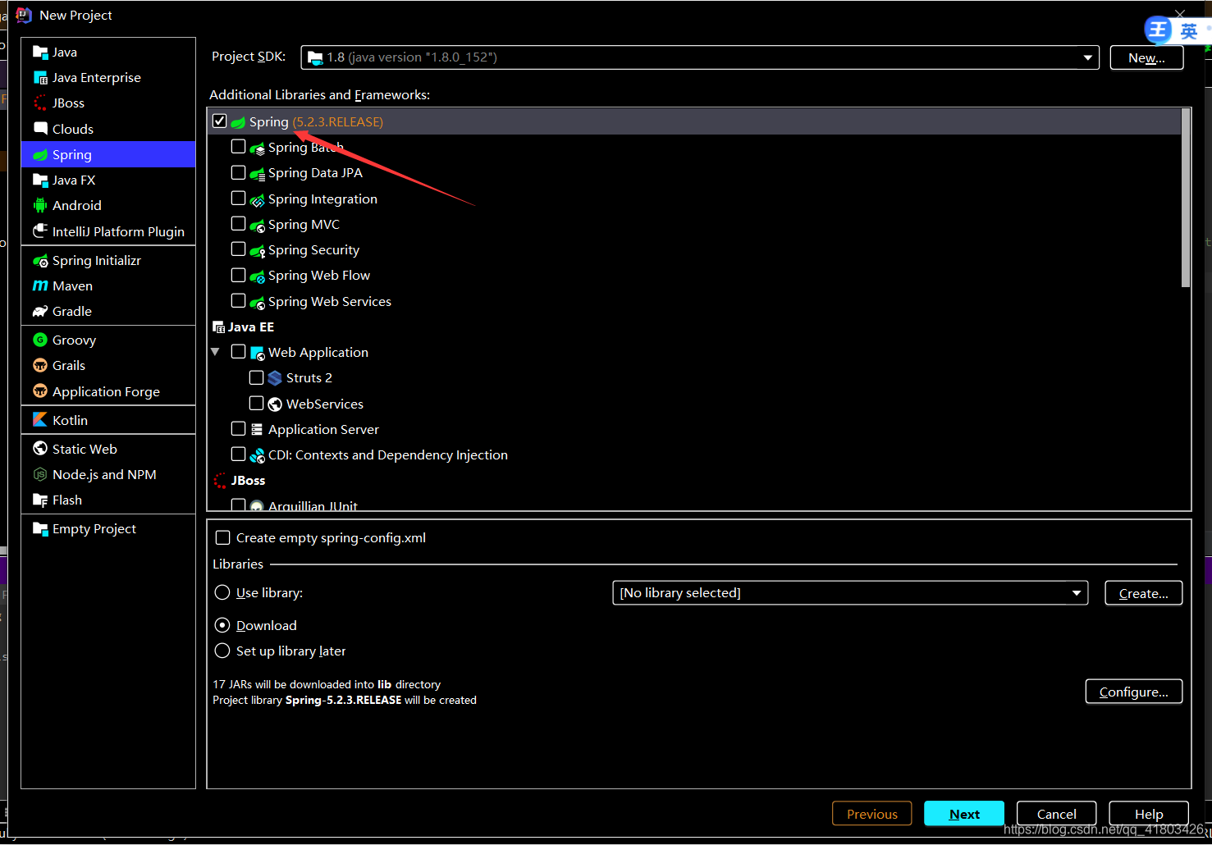Click the Next button
Image resolution: width=1212 pixels, height=845 pixels.
click(964, 814)
